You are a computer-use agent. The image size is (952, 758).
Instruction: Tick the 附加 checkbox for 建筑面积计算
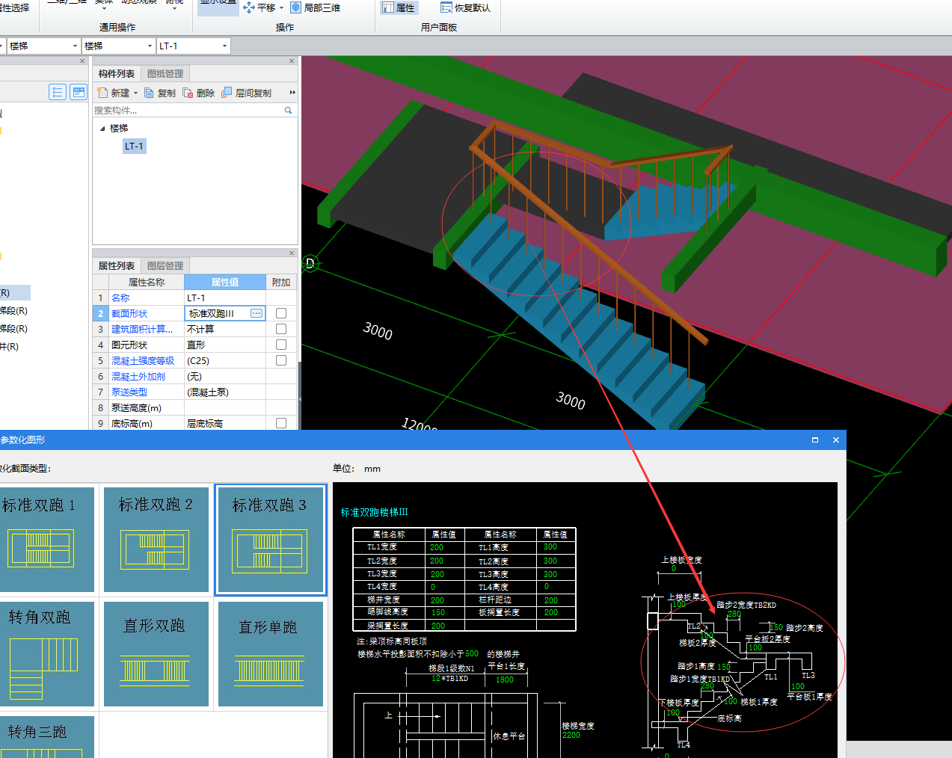coord(281,329)
